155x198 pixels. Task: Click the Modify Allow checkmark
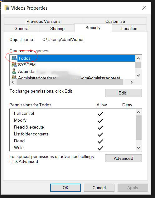coord(100,121)
